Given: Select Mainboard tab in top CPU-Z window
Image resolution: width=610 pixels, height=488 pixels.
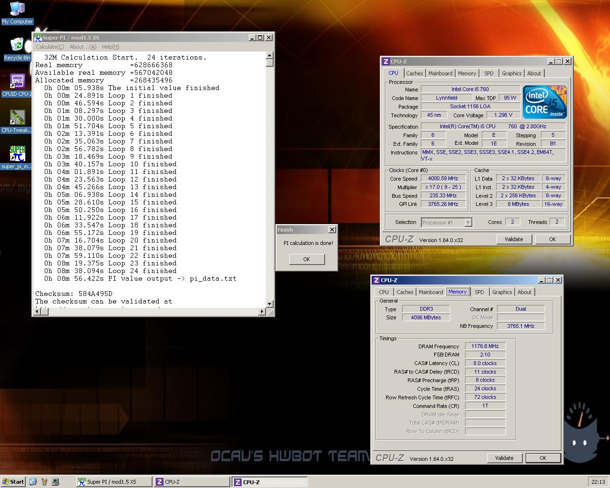Looking at the screenshot, I should [440, 73].
